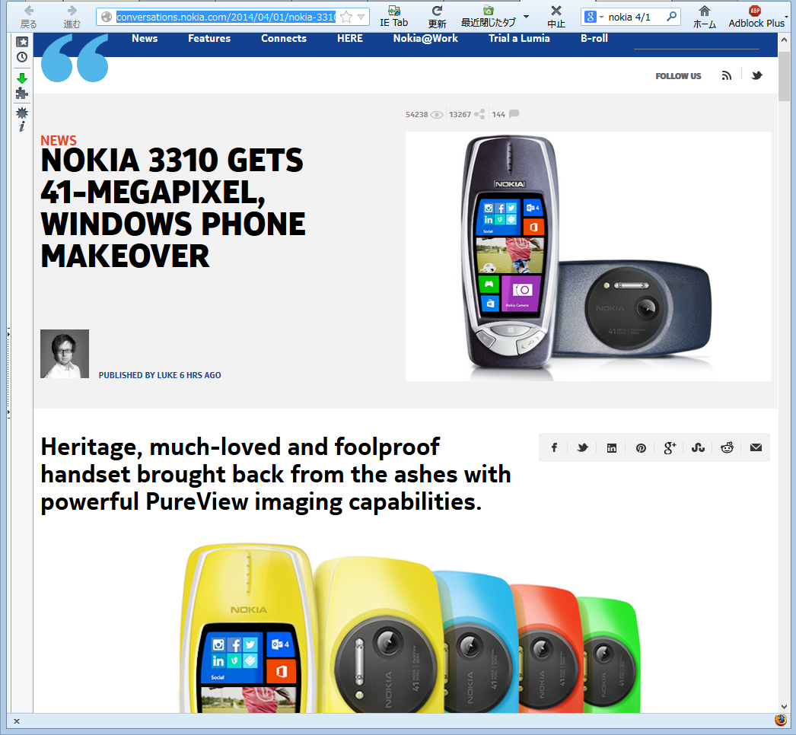Open the Trial a Lumia navigation tab

[x=519, y=38]
